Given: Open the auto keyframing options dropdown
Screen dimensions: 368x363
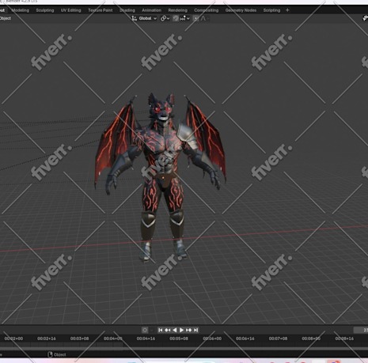Looking at the screenshot, I should tap(152, 330).
